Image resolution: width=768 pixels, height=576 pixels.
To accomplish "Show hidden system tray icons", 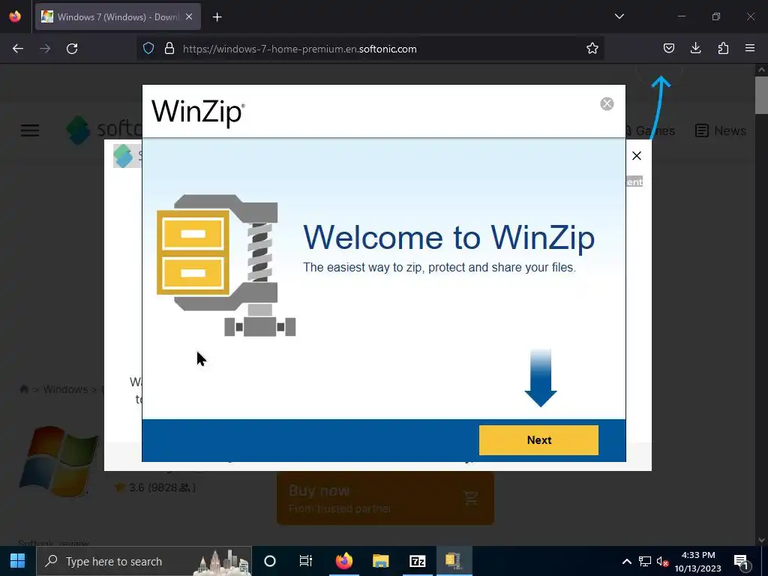I will click(x=626, y=561).
